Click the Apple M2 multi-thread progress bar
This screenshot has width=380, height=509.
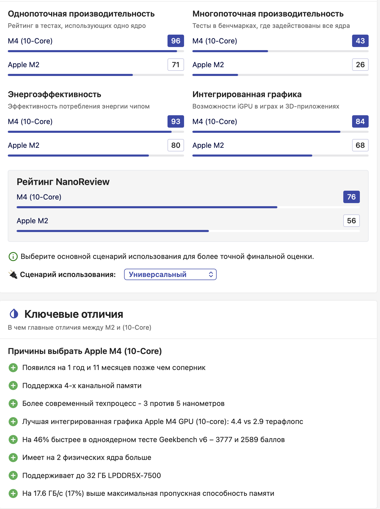pos(280,75)
